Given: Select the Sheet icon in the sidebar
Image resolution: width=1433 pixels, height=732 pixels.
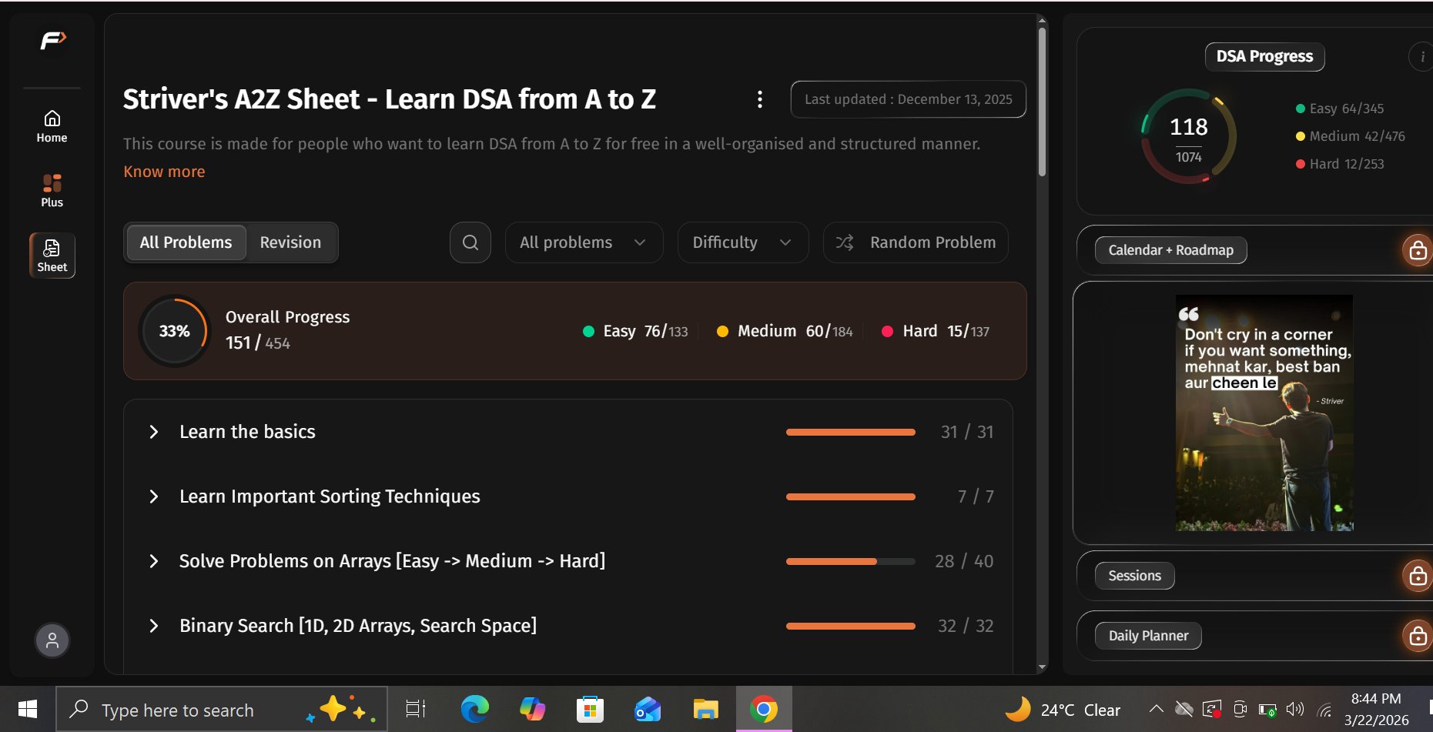Looking at the screenshot, I should point(52,256).
